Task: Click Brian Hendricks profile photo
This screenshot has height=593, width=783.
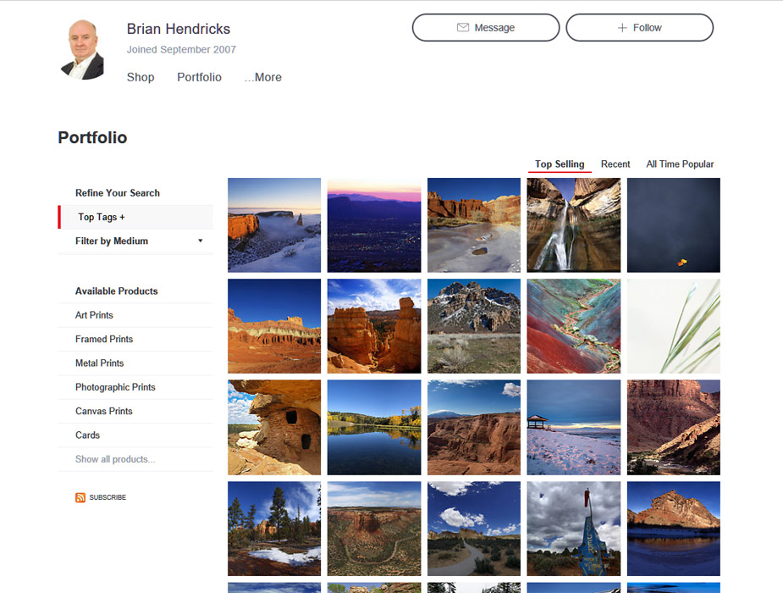Action: (x=82, y=49)
